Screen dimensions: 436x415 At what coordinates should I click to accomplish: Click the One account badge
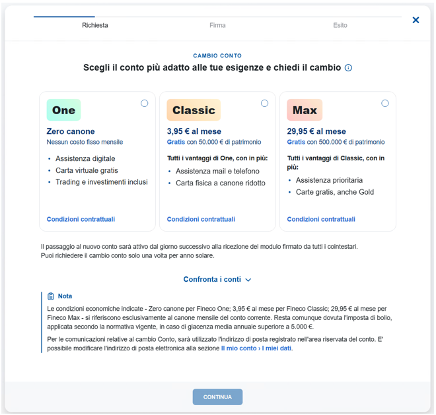pos(63,110)
